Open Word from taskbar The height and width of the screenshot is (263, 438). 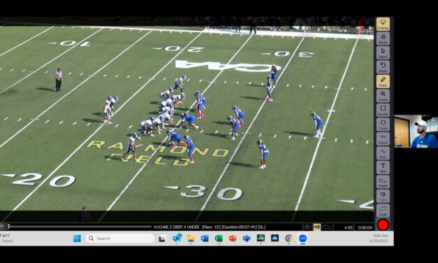tap(205, 239)
